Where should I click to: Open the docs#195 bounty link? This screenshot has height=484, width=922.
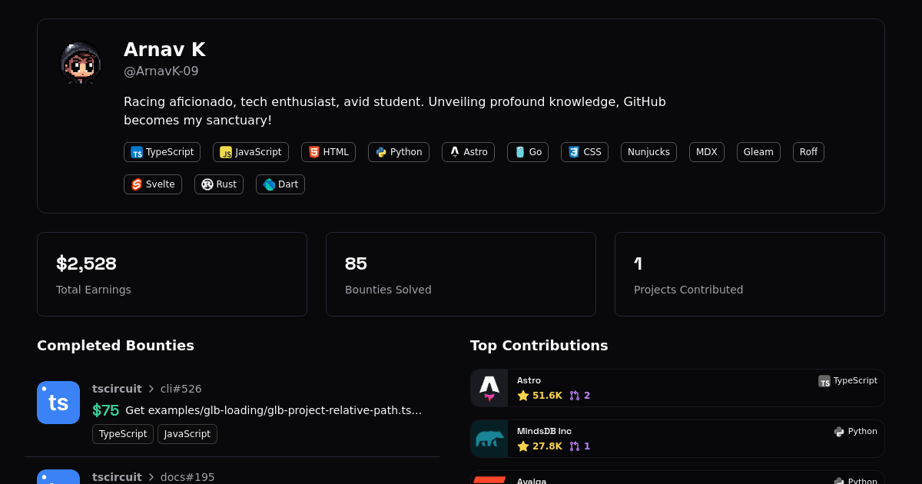click(x=187, y=477)
